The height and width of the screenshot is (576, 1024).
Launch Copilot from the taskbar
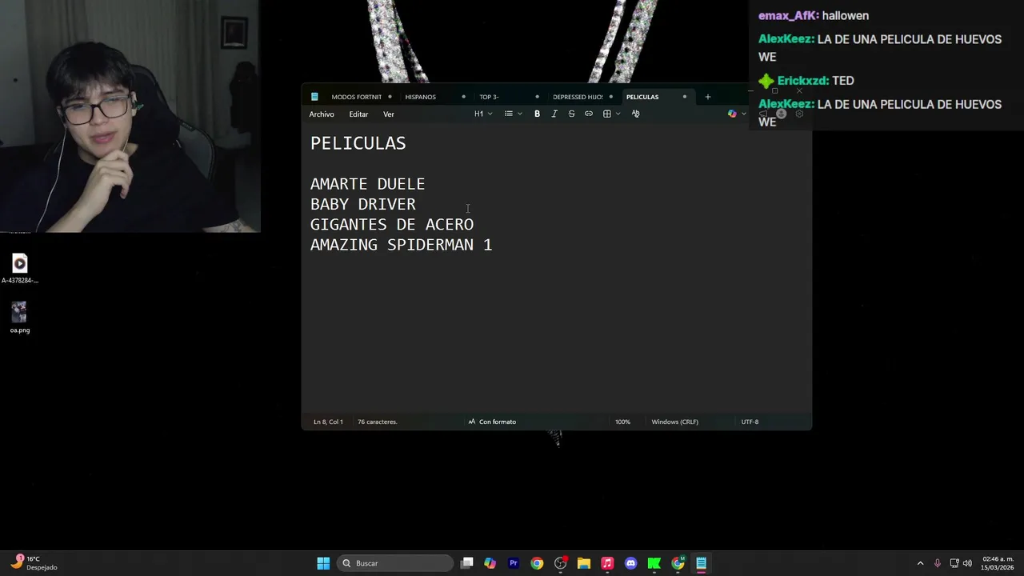tap(490, 563)
